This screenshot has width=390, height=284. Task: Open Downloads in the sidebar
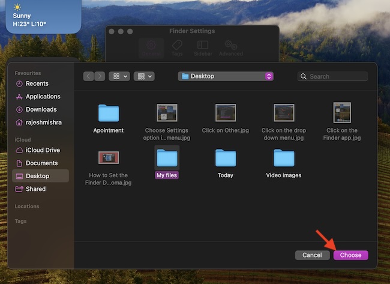(41, 109)
